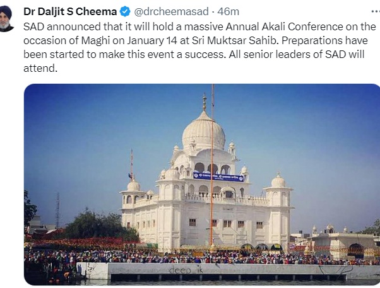Open the Dr Daljit S Cheema display name link
The width and height of the screenshot is (380, 288).
click(x=70, y=11)
